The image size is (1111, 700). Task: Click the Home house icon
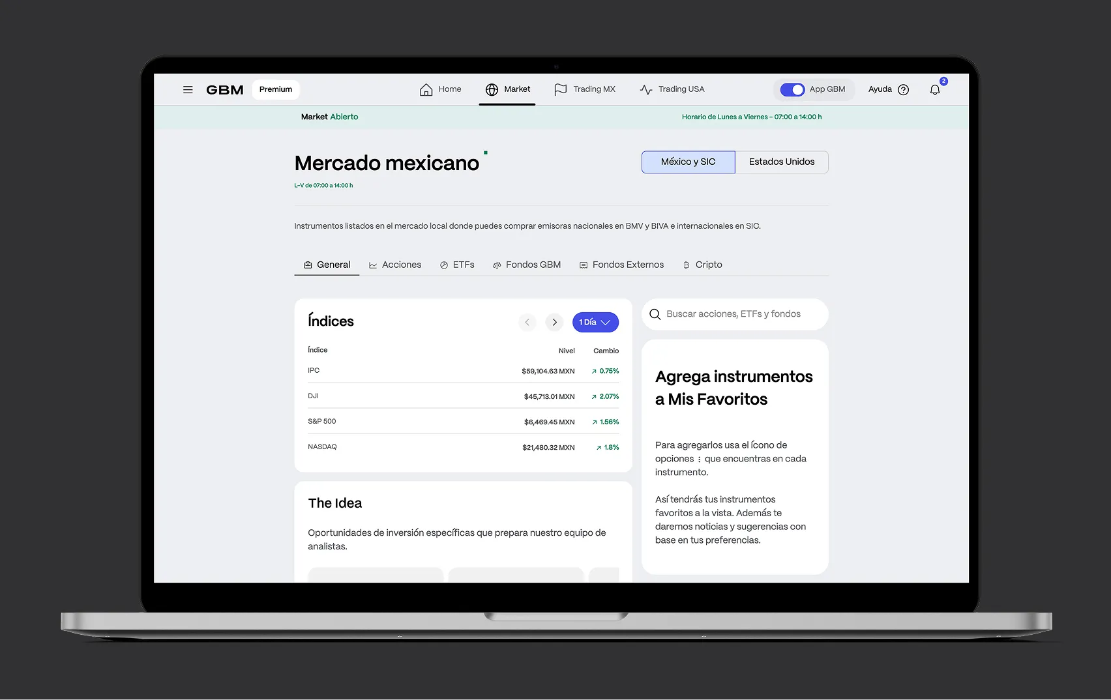[426, 90]
